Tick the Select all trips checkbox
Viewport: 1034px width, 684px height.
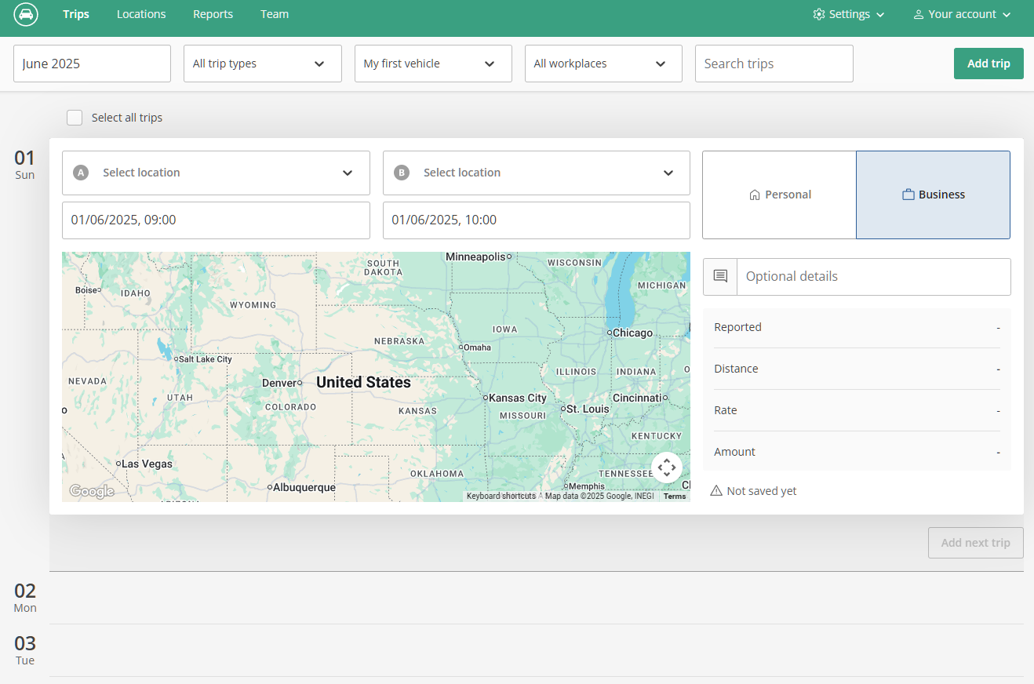pos(75,118)
